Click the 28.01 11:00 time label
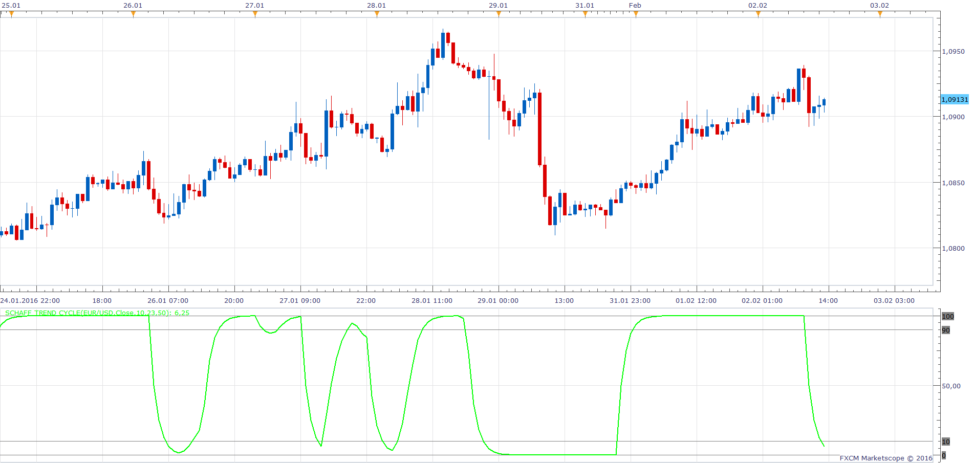974x463 pixels. [432, 300]
